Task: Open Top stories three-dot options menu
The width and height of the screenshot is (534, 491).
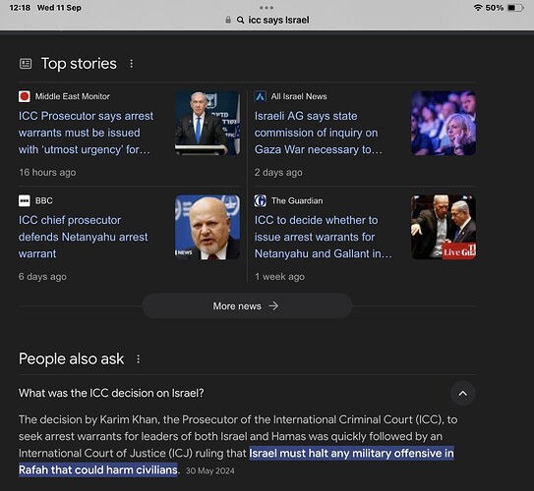Action: [x=131, y=64]
